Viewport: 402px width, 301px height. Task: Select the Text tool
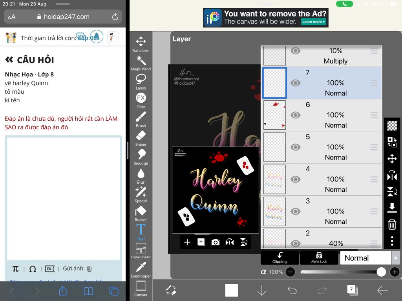(x=141, y=232)
